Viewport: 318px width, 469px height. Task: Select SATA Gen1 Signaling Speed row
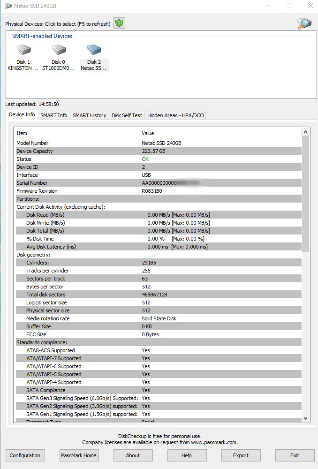[158, 414]
